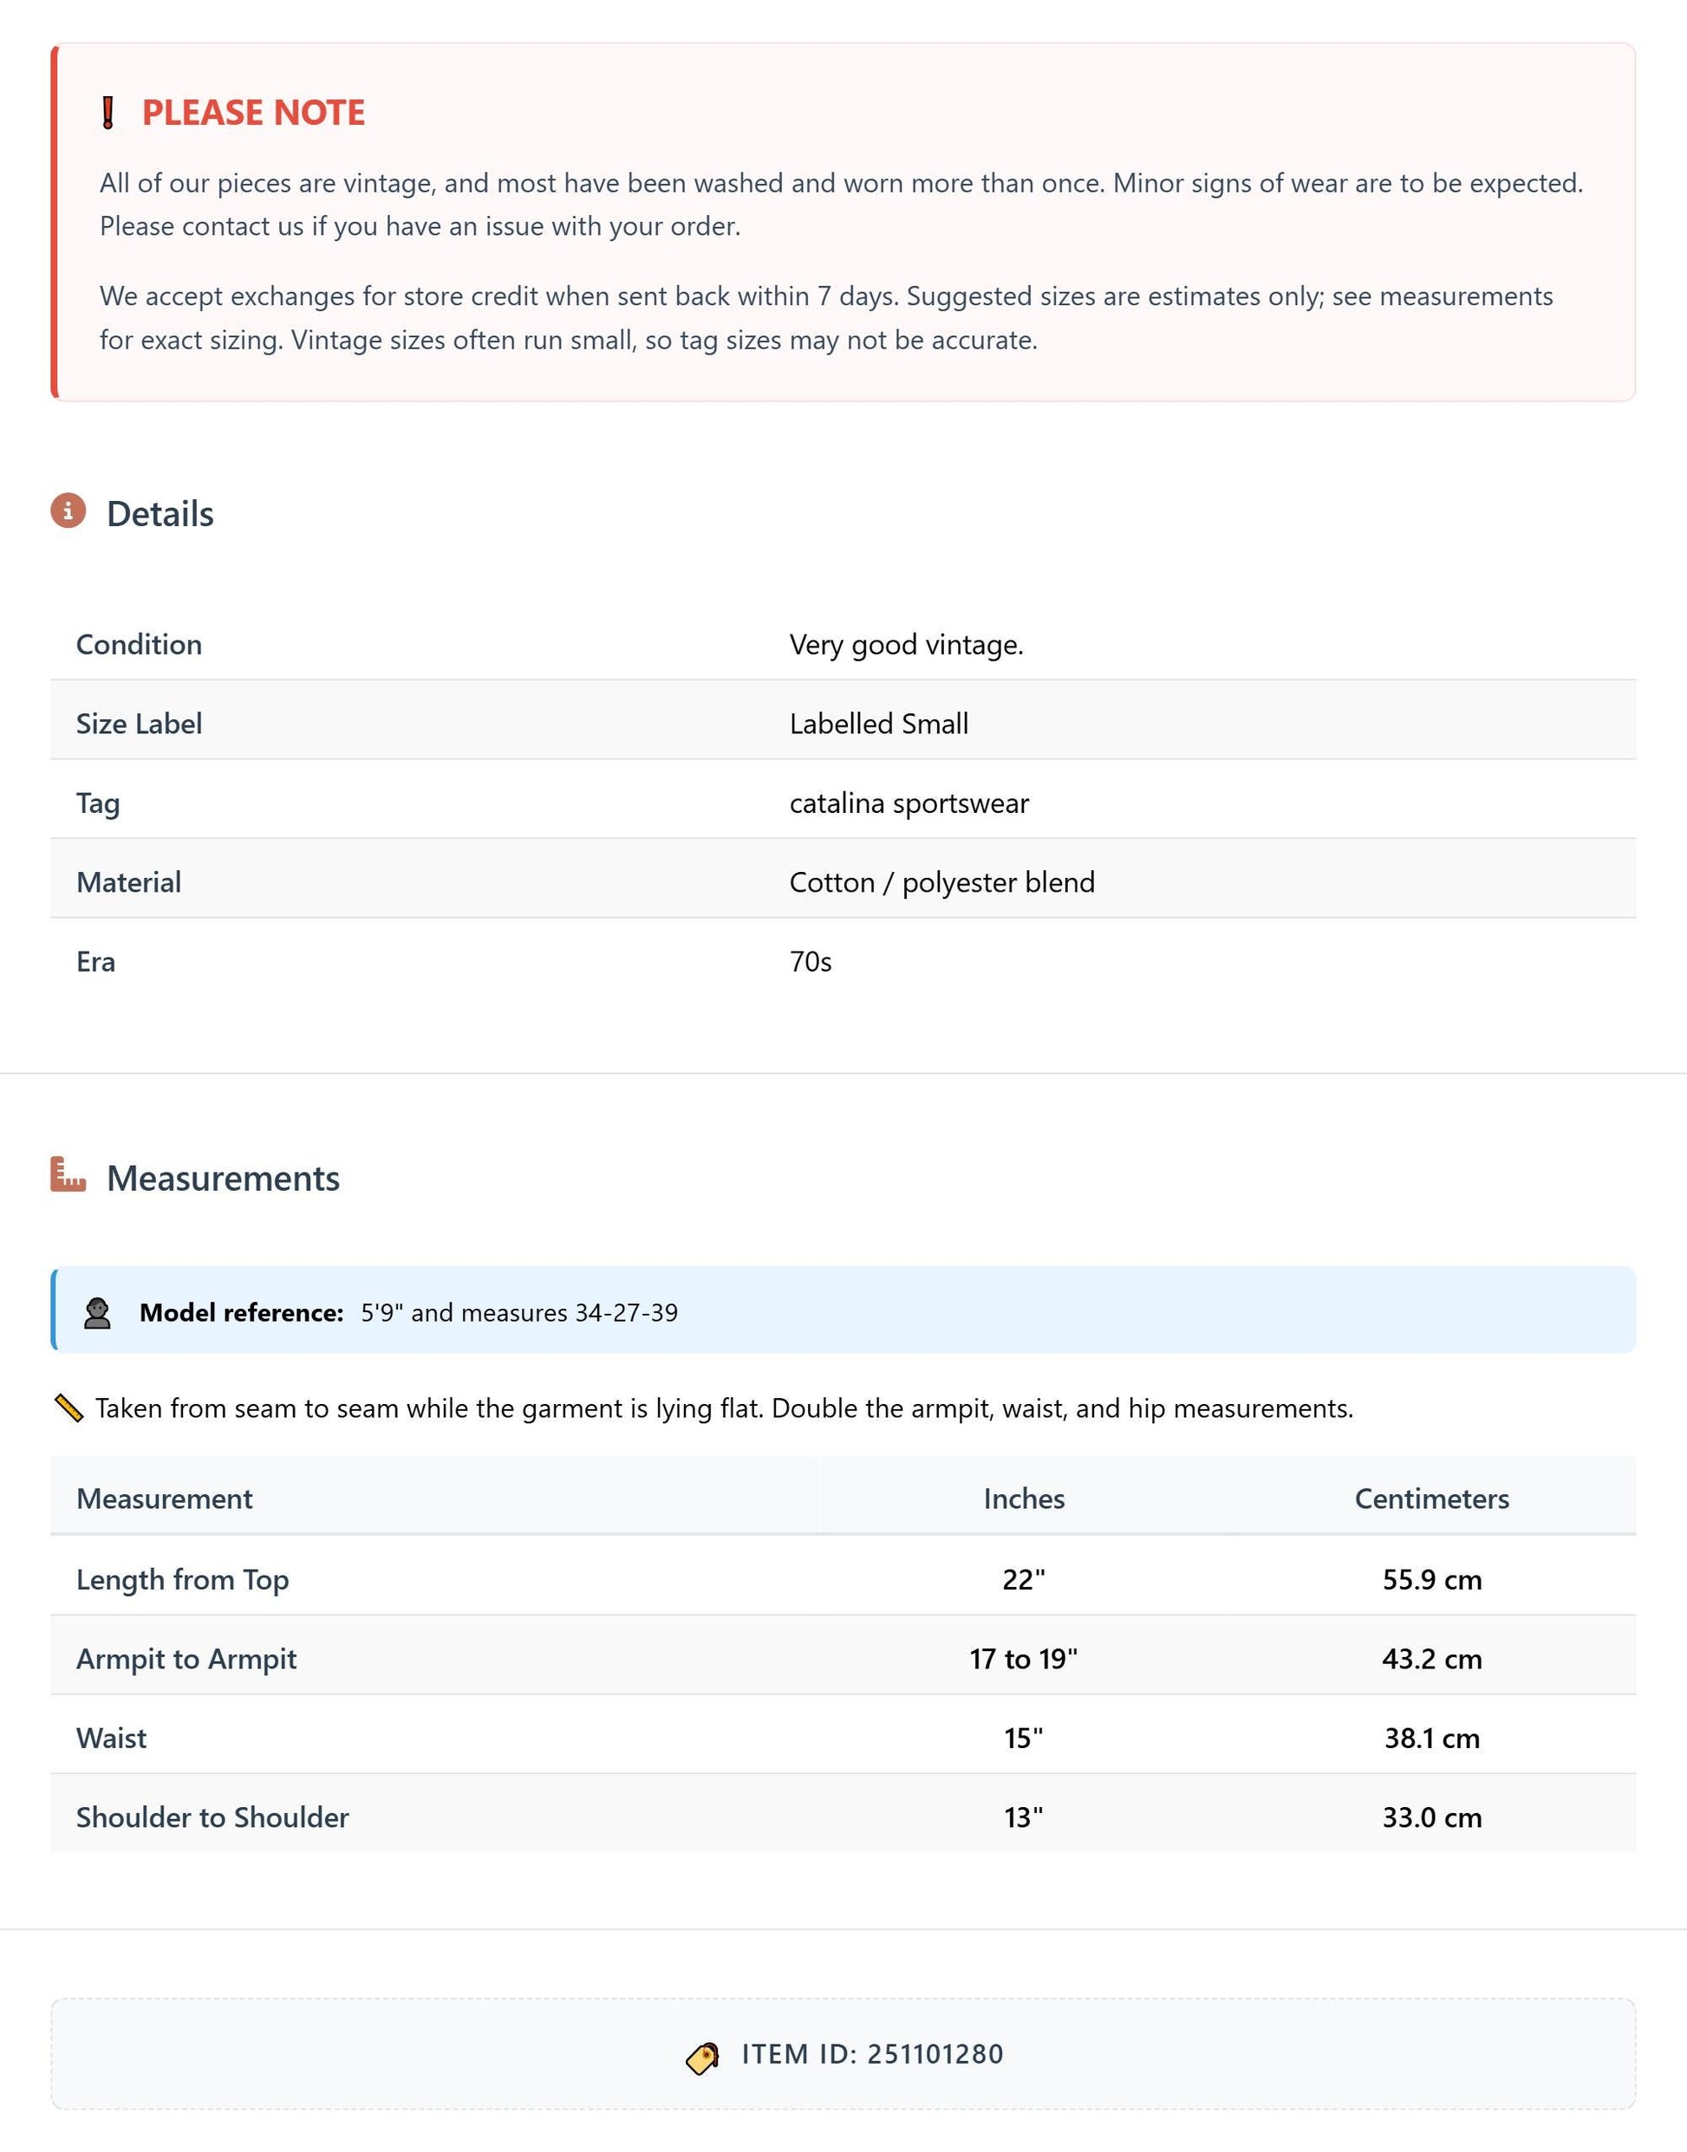Select the Armpit to Armpit row label
Screen dimensions: 1687x2152
tap(186, 1658)
